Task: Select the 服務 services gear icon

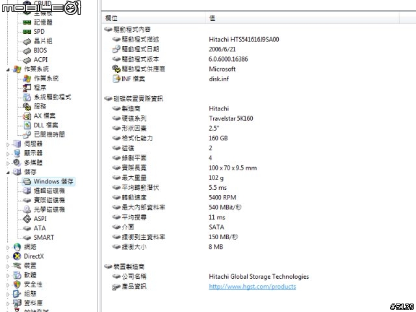Action: 27,107
